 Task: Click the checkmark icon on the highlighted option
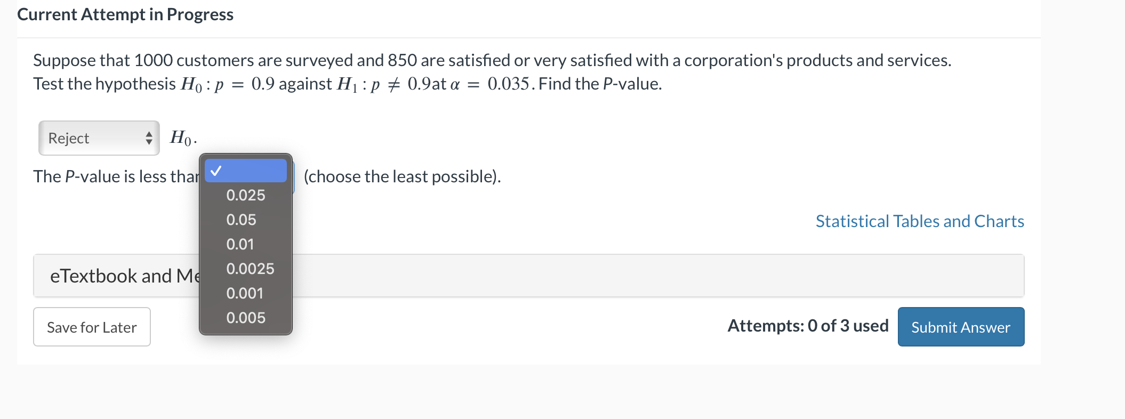pyautogui.click(x=215, y=171)
